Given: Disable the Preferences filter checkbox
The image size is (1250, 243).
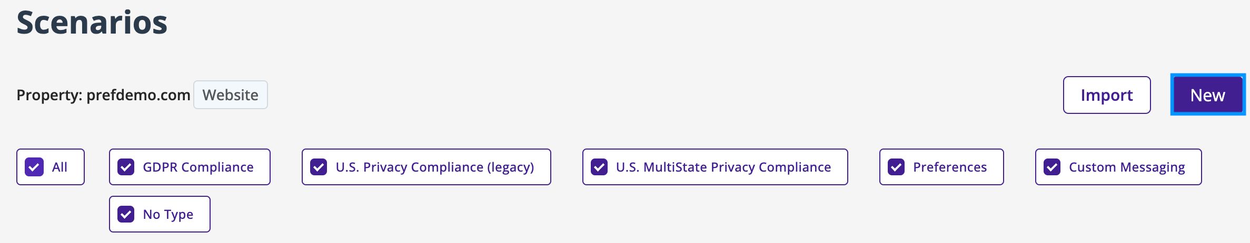Looking at the screenshot, I should coord(896,167).
